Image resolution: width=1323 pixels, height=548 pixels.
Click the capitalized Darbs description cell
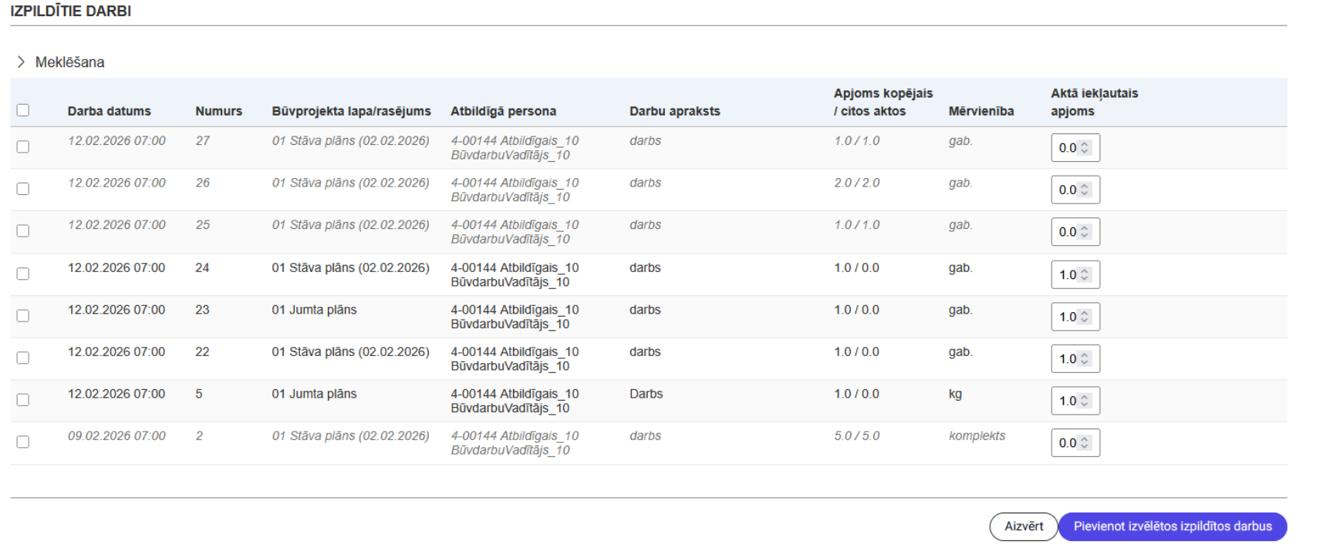pos(646,394)
